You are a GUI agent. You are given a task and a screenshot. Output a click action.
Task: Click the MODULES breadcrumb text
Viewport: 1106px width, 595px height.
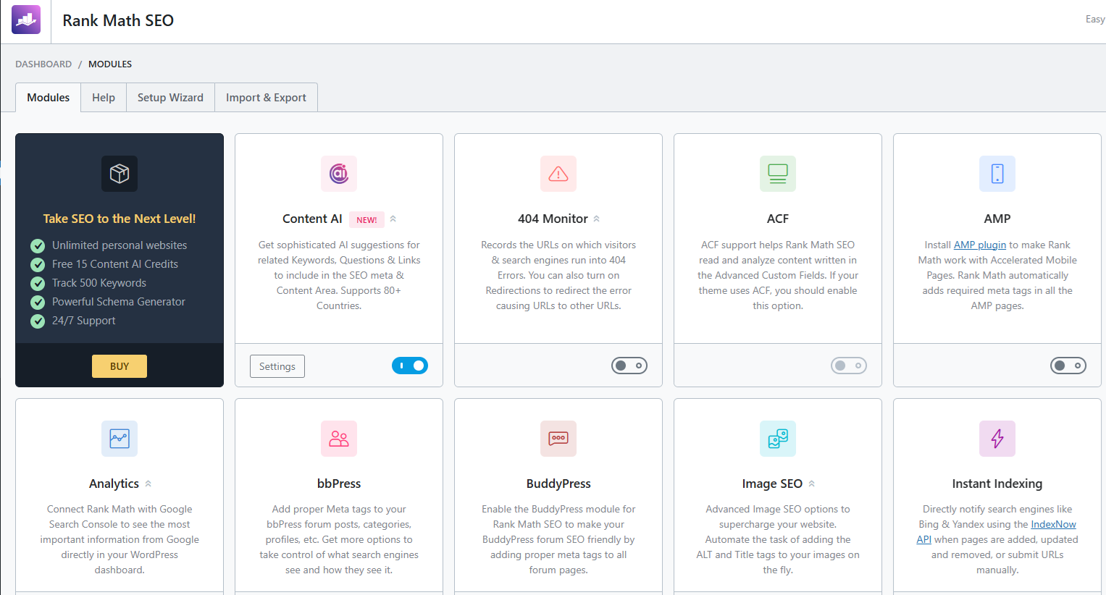pos(110,64)
